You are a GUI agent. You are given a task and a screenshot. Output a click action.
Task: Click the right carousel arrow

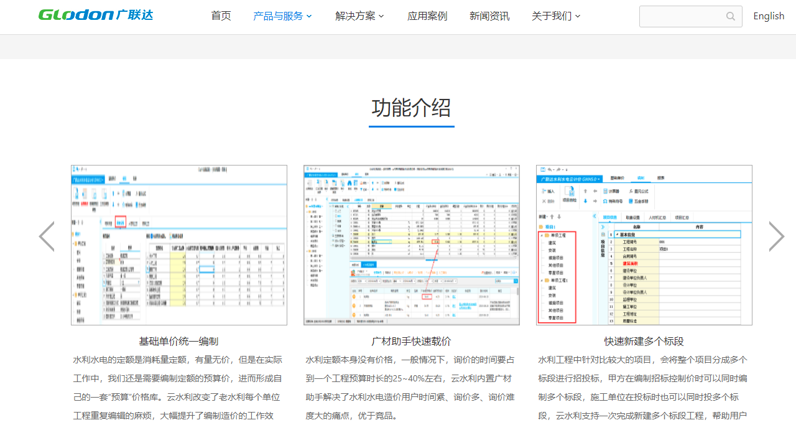tap(776, 236)
